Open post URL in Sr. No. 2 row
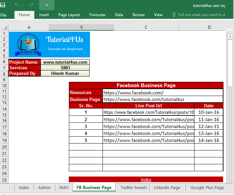This screenshot has height=195, width=234. (149, 119)
